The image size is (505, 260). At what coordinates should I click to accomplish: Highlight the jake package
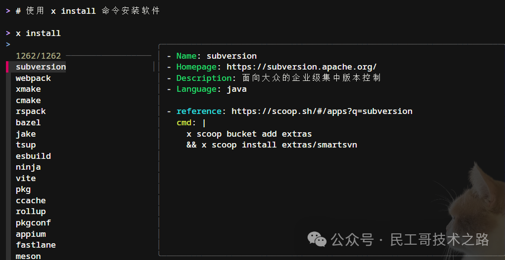click(26, 134)
